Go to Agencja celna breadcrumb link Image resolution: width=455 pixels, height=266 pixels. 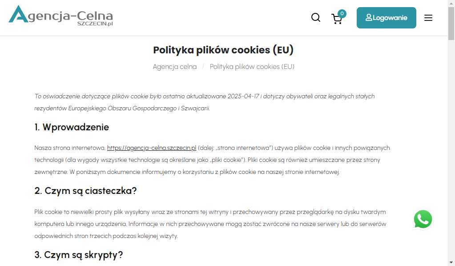pos(175,67)
